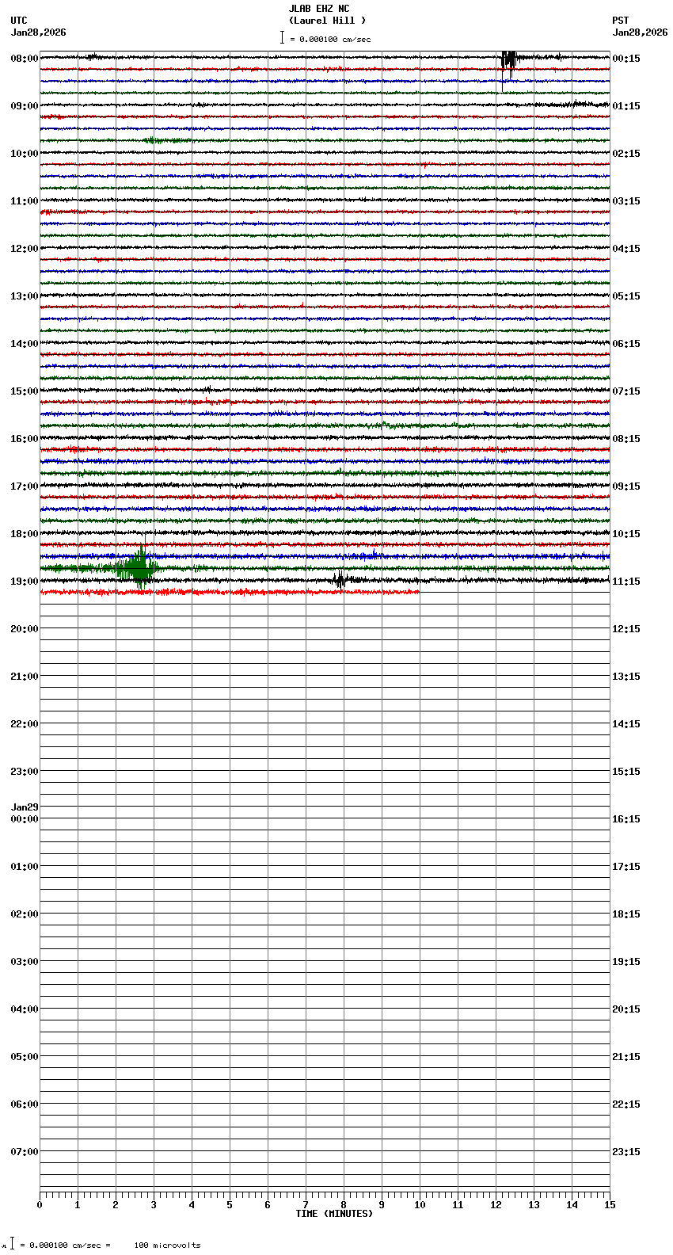Click the 01:15 PST row label
The width and height of the screenshot is (673, 1255).
[626, 106]
